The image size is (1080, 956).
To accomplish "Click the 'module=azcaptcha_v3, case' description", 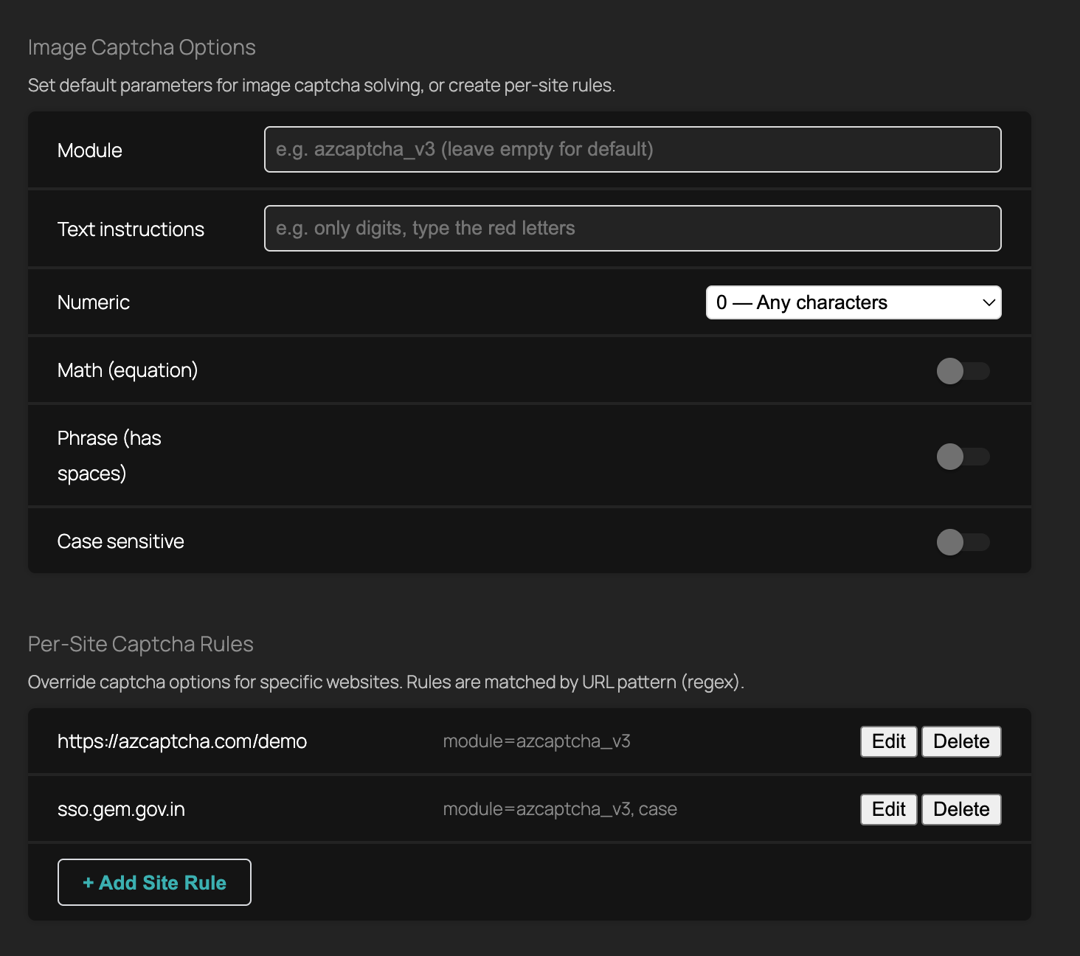I will coord(560,809).
